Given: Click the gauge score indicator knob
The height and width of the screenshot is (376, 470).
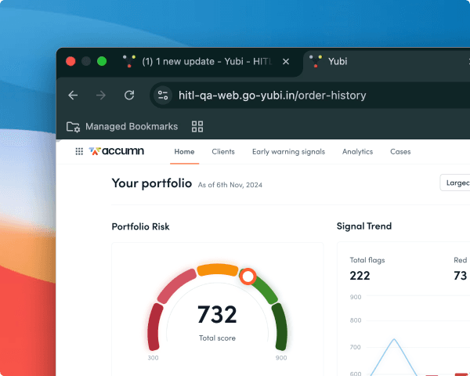Looking at the screenshot, I should click(x=248, y=277).
